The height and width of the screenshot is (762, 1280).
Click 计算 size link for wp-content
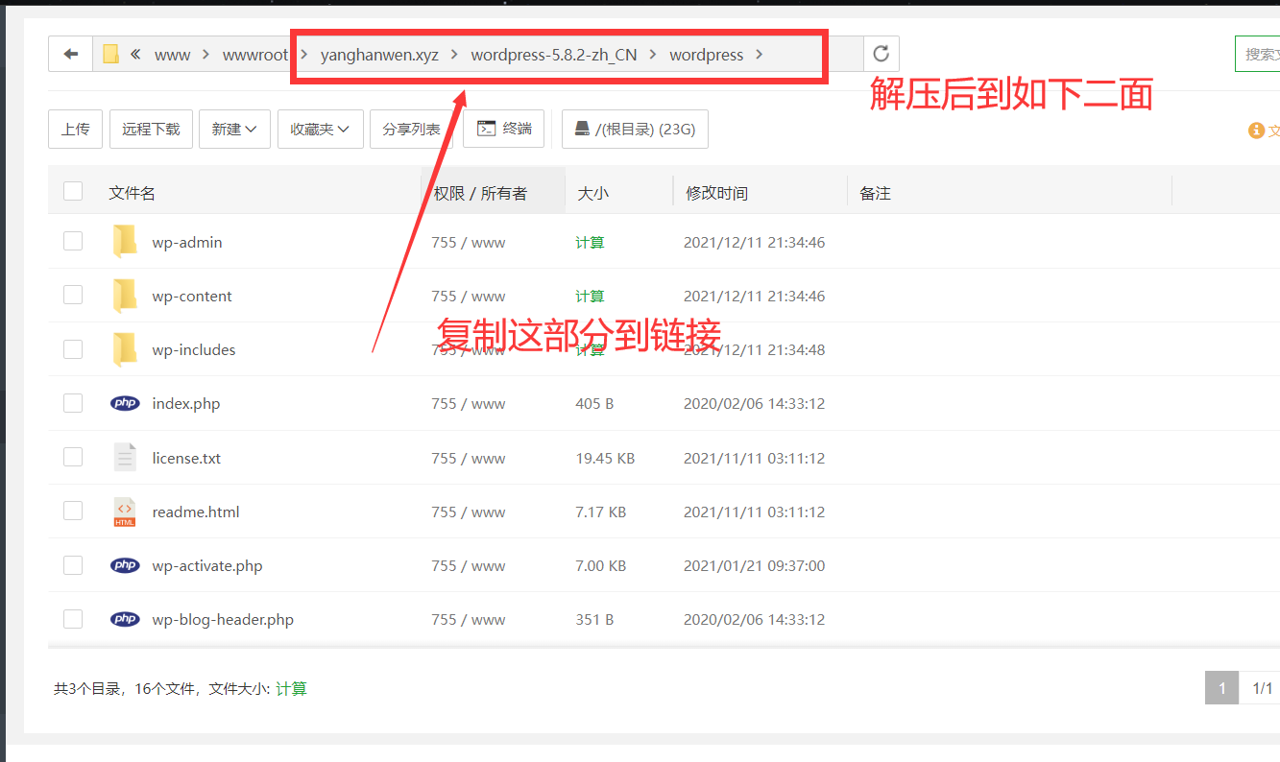click(x=590, y=296)
